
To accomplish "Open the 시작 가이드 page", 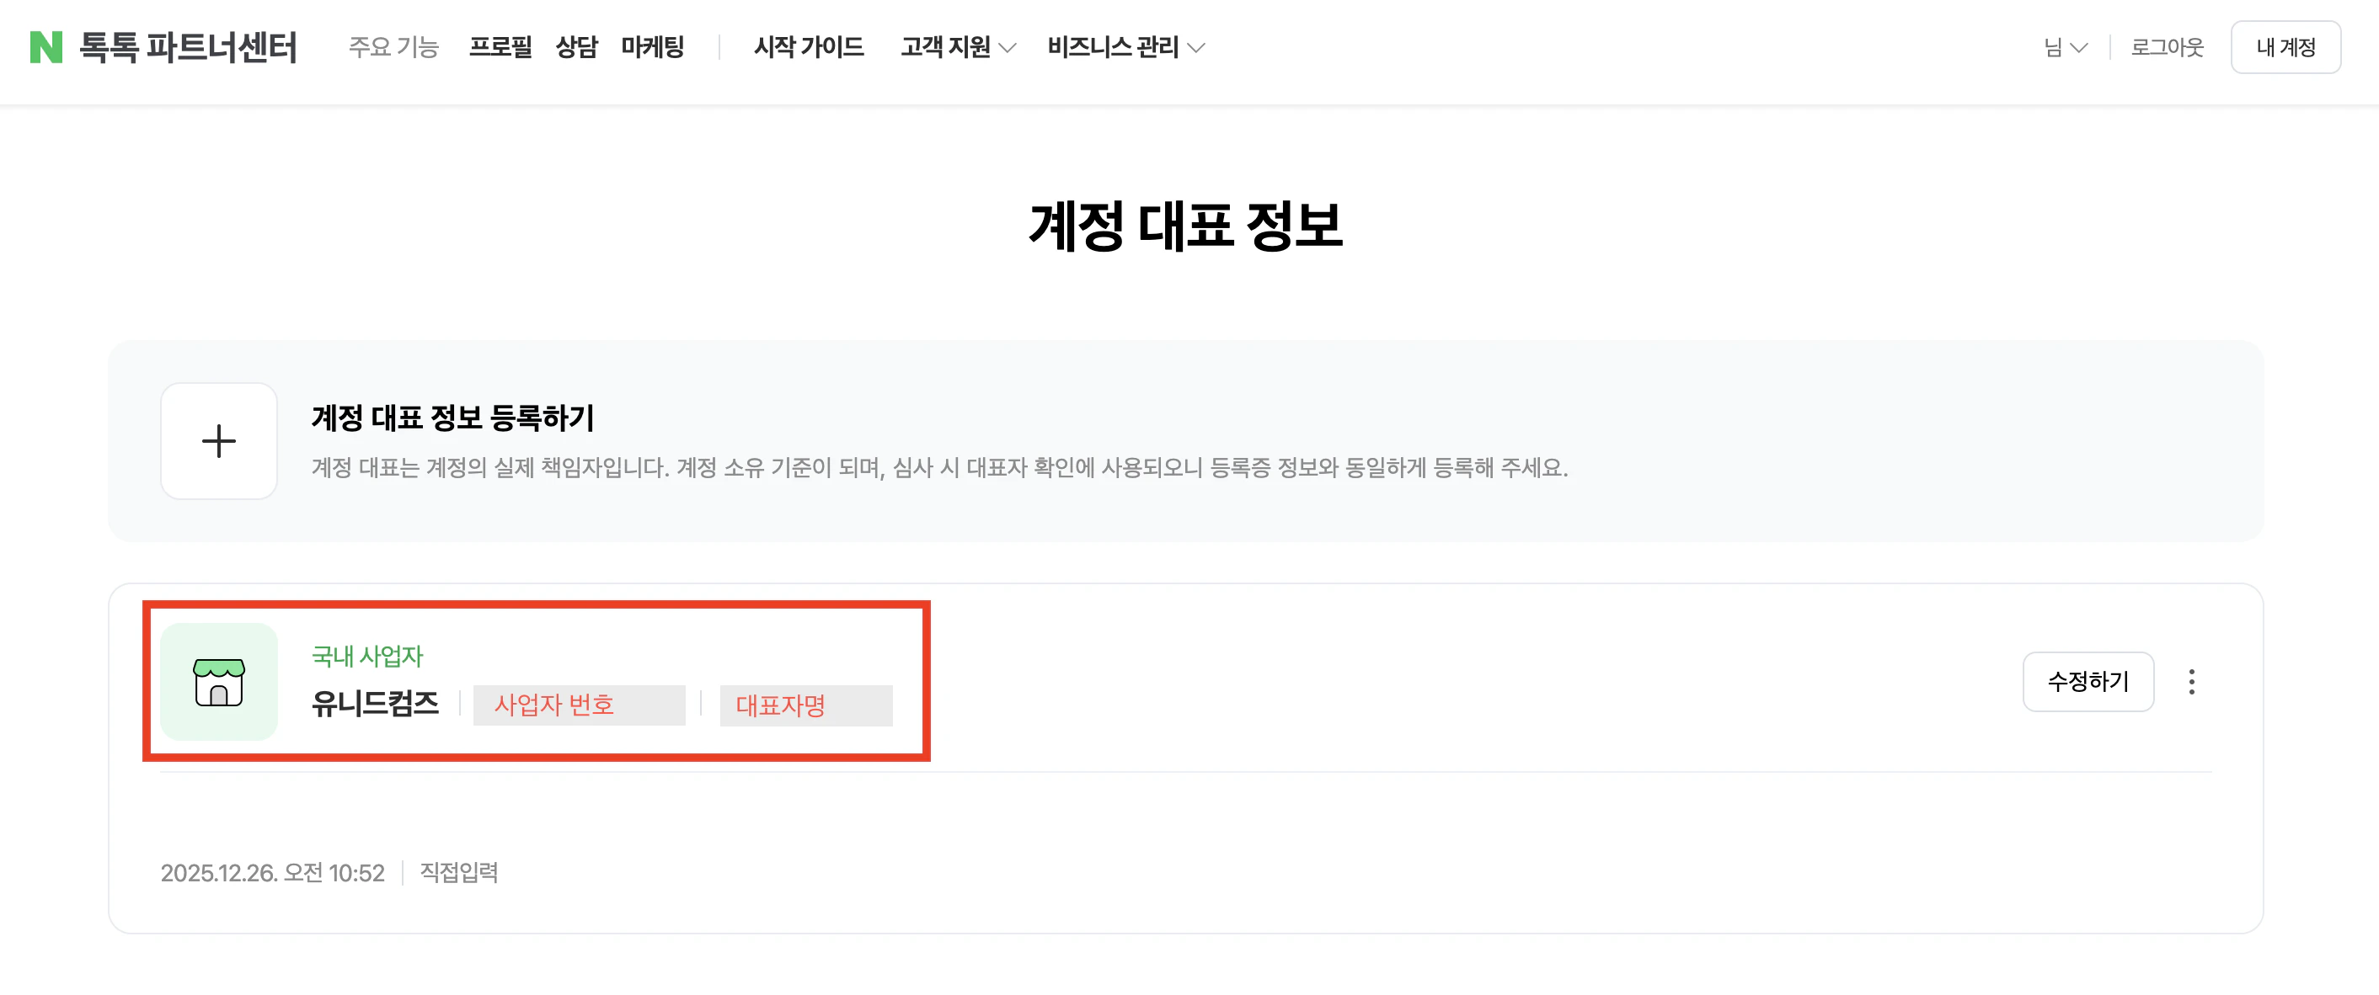I will pyautogui.click(x=808, y=48).
